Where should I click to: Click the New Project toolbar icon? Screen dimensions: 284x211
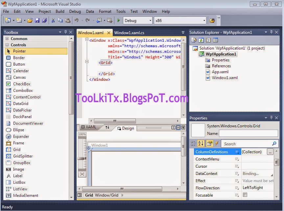(8, 20)
